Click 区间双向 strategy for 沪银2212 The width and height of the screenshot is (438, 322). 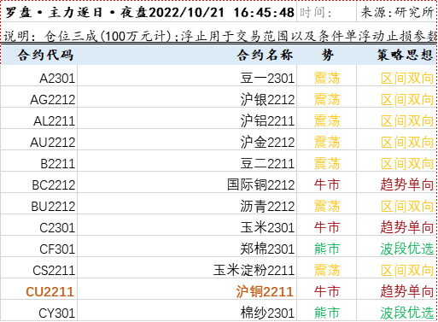pos(407,99)
